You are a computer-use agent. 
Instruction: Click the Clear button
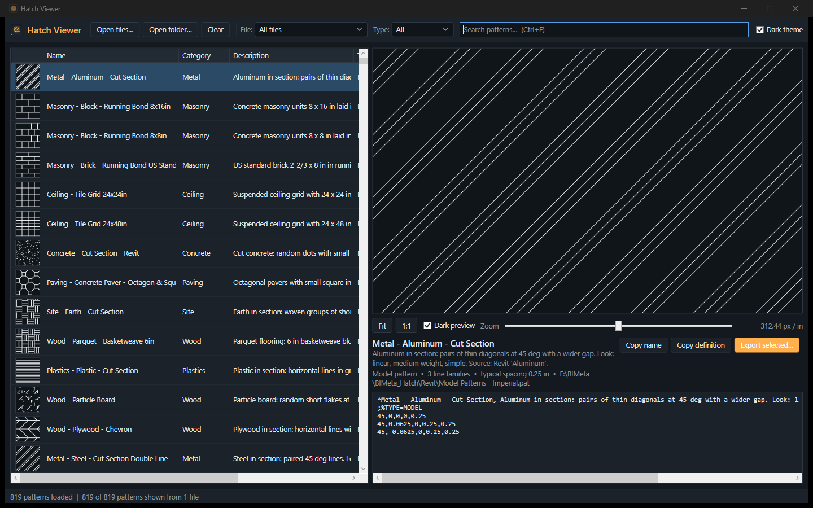coord(216,29)
